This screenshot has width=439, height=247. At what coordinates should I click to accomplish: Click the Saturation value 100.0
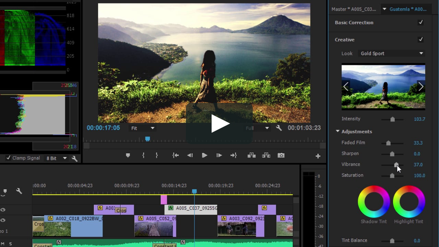coord(419,176)
